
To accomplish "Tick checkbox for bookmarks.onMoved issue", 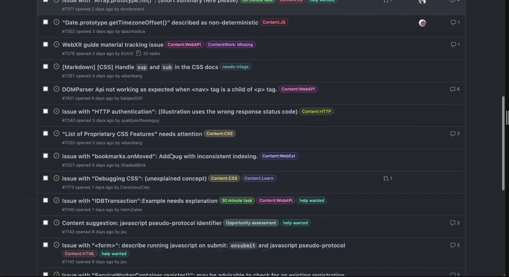I will [x=46, y=156].
